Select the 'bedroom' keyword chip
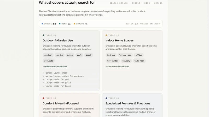Image resolution: width=209 pixels, height=117 pixels. tap(111, 55)
